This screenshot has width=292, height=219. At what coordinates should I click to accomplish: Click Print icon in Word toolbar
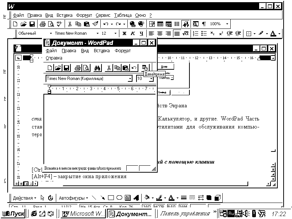tap(42, 24)
